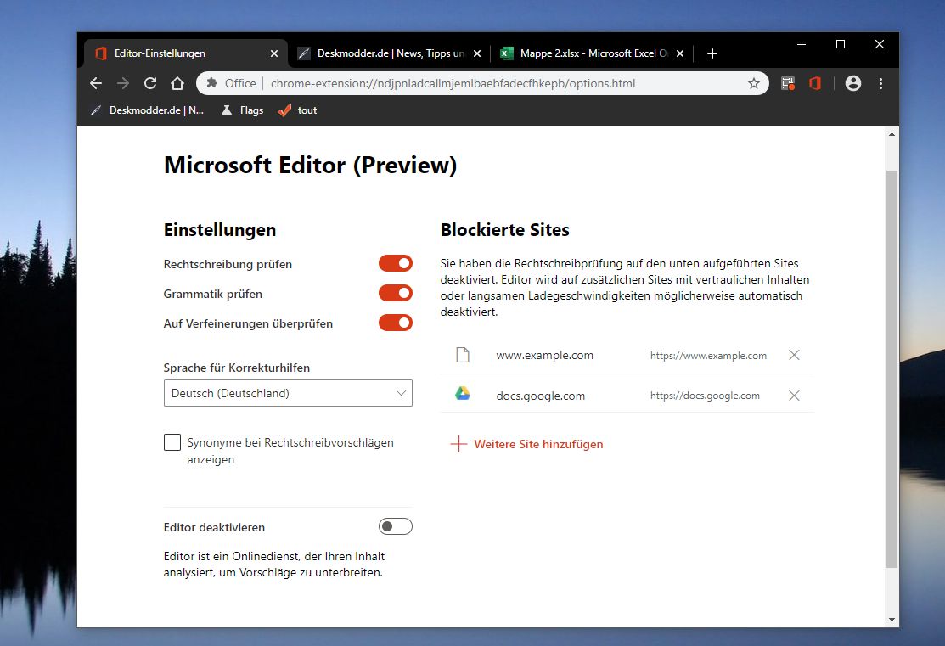The width and height of the screenshot is (945, 646).
Task: Click the Google Drive icon beside docs.google.com
Action: tap(462, 394)
